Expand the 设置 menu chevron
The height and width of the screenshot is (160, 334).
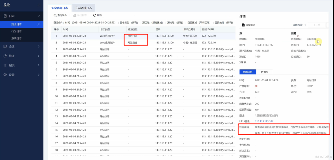click(x=39, y=75)
